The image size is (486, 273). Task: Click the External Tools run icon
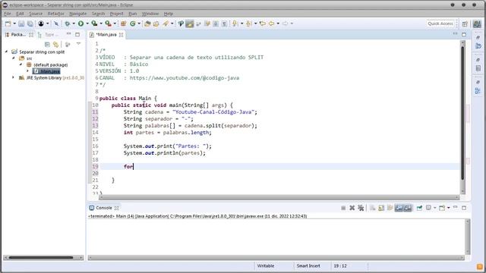click(x=108, y=24)
